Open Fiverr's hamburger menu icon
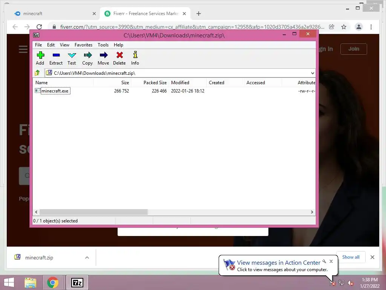386x290 pixels. [23, 49]
